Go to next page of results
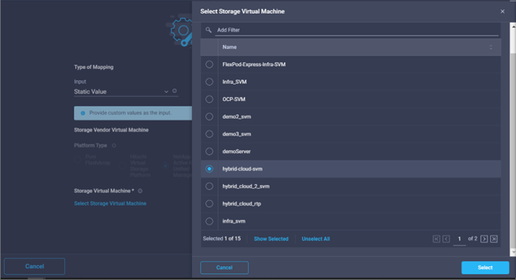Viewport: 516px width, 280px height. pyautogui.click(x=484, y=239)
